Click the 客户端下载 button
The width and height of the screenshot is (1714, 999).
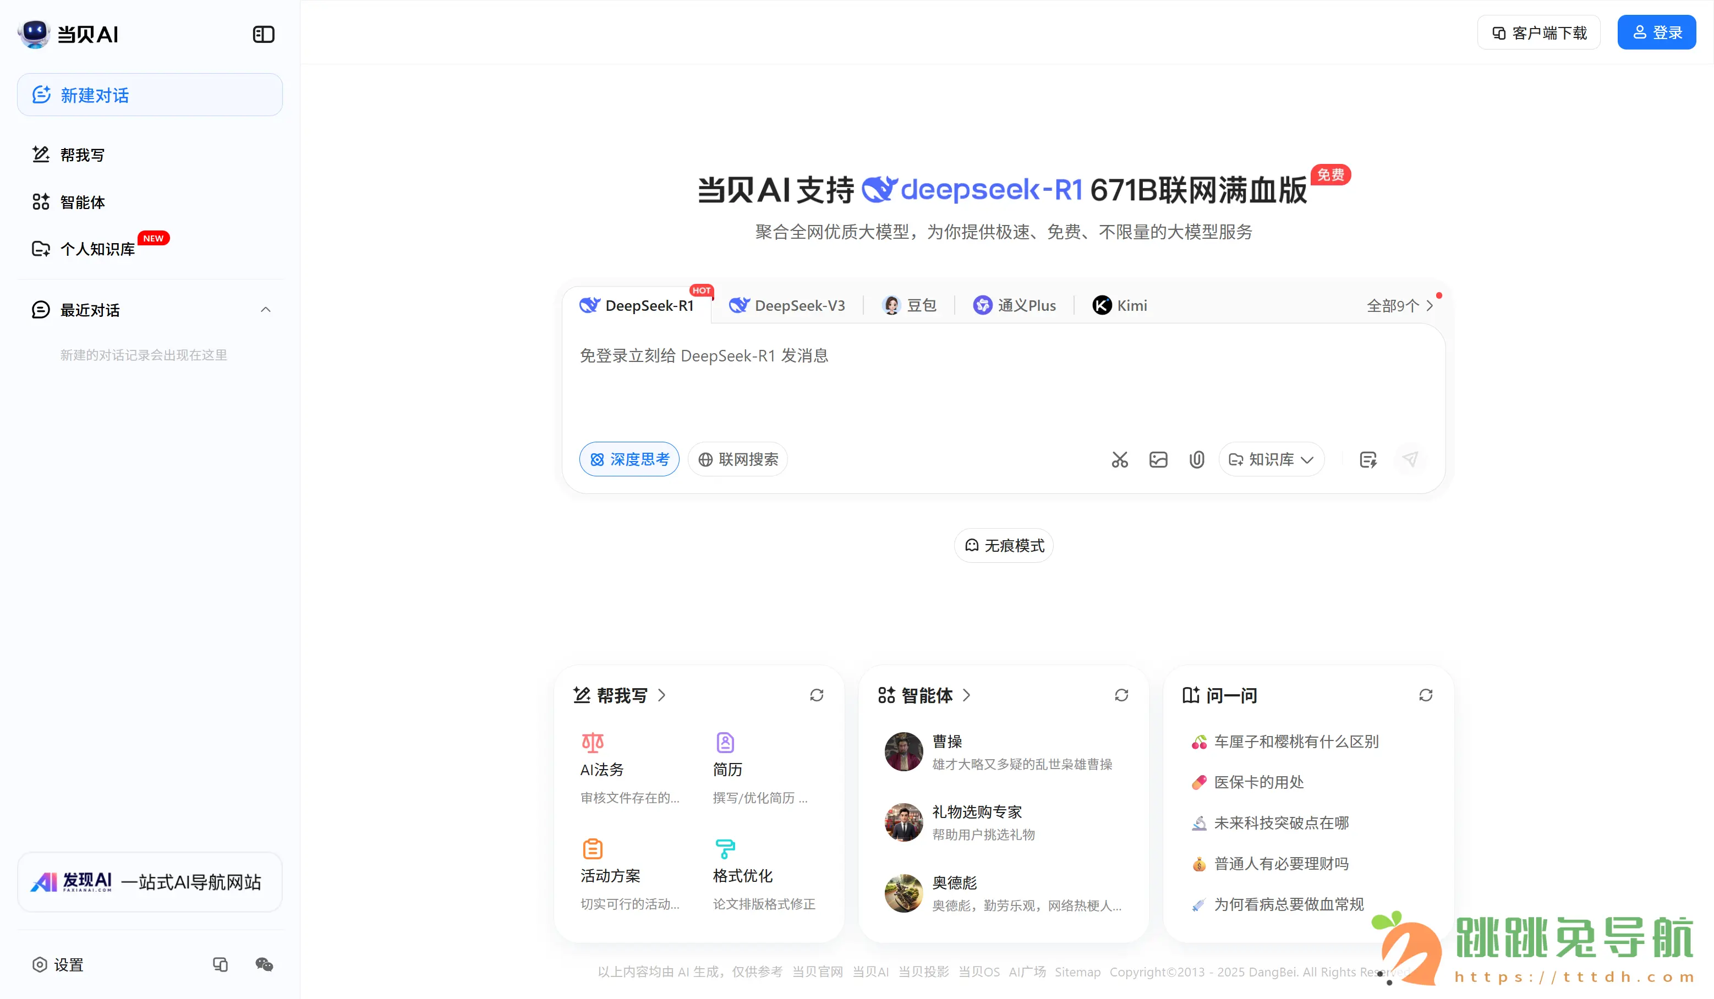1539,32
